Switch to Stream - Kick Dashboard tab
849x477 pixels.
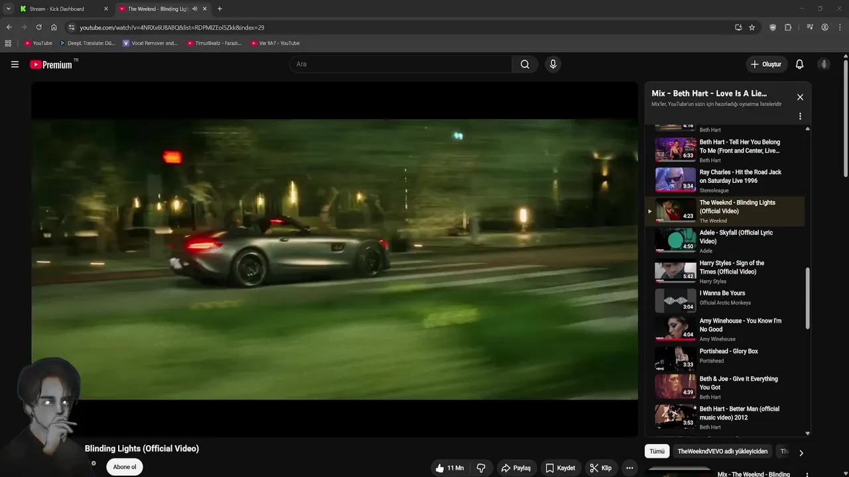pyautogui.click(x=63, y=9)
